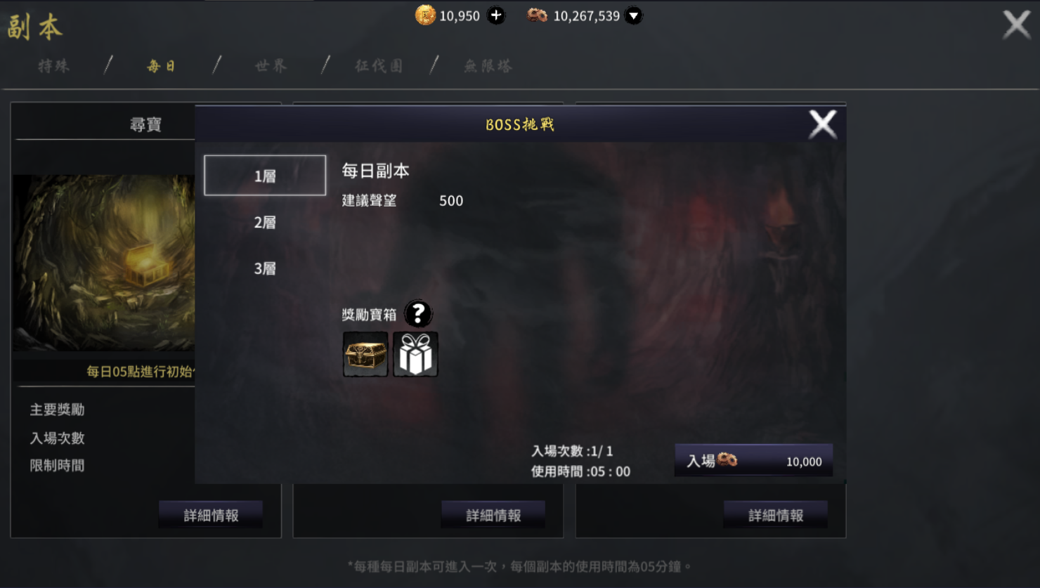Open the 世界 tab
1040x588 pixels.
click(x=271, y=66)
